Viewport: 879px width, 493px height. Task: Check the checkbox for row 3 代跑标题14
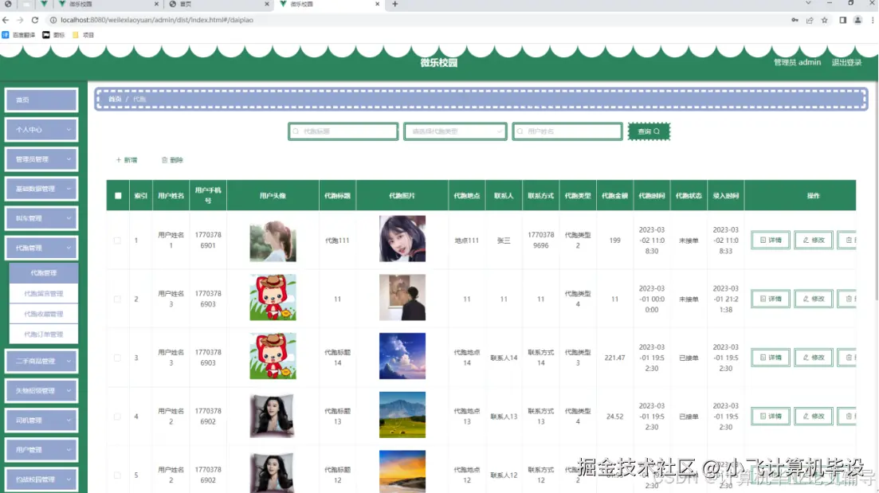click(x=117, y=358)
